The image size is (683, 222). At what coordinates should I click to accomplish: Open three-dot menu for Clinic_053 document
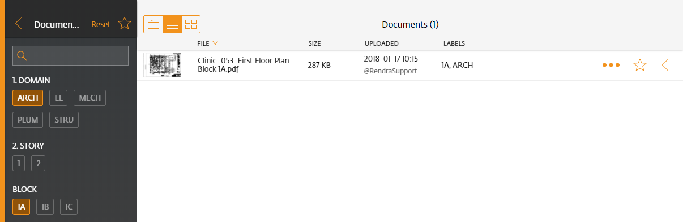click(x=611, y=65)
